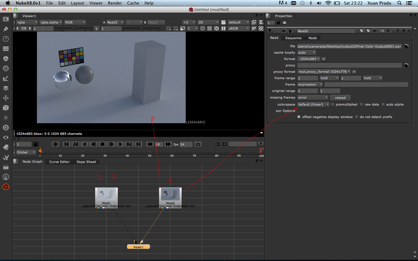Click the camera lock icon in viewer toolbar
The height and width of the screenshot is (261, 418).
pos(224,22)
